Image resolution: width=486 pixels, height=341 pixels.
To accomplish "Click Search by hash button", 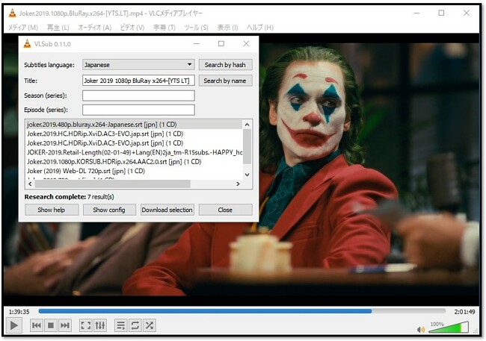I will pyautogui.click(x=225, y=65).
